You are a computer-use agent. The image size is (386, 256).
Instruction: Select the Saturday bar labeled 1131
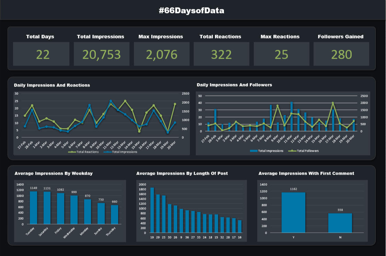point(47,208)
